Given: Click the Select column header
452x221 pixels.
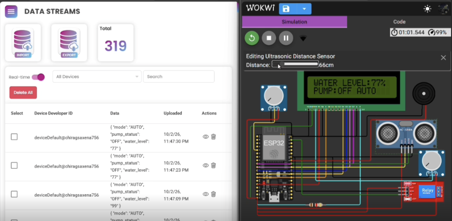Looking at the screenshot, I should pos(17,113).
